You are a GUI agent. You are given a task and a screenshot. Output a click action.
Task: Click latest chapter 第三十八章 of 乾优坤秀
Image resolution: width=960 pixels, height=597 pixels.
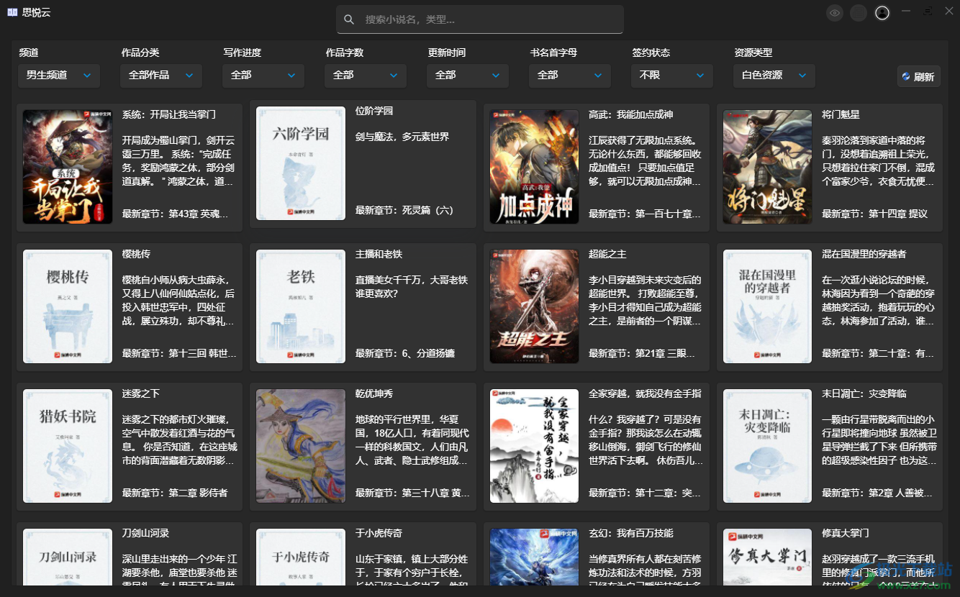pyautogui.click(x=412, y=493)
